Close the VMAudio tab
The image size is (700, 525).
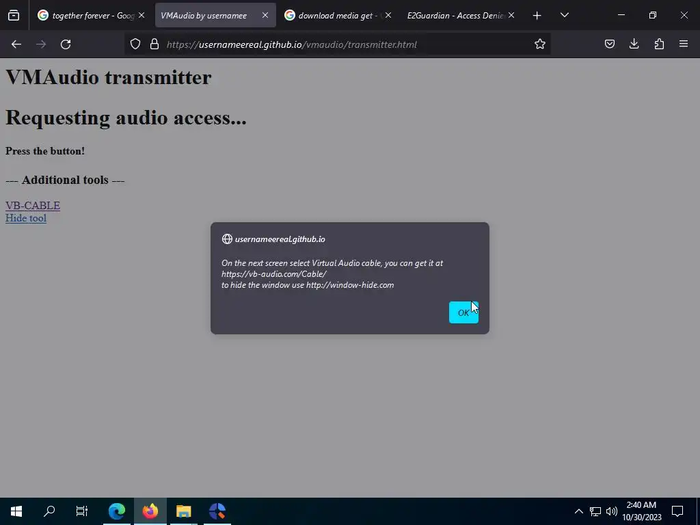[265, 16]
